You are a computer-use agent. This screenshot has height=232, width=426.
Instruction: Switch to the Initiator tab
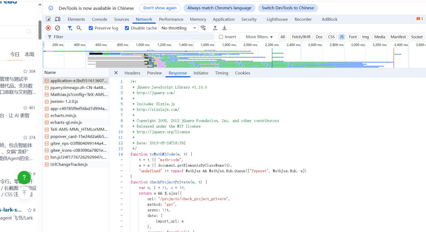(201, 73)
